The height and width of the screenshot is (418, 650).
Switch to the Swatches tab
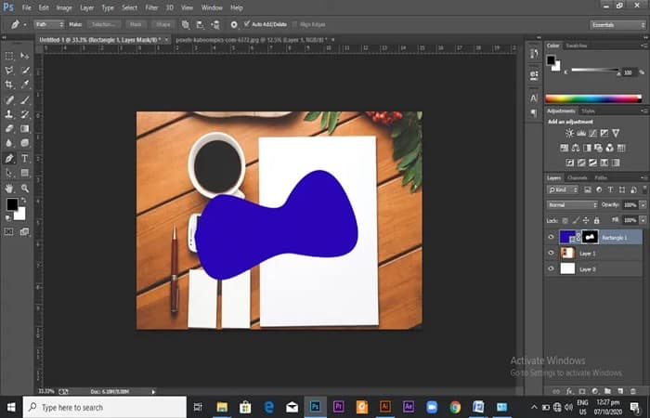coord(577,46)
